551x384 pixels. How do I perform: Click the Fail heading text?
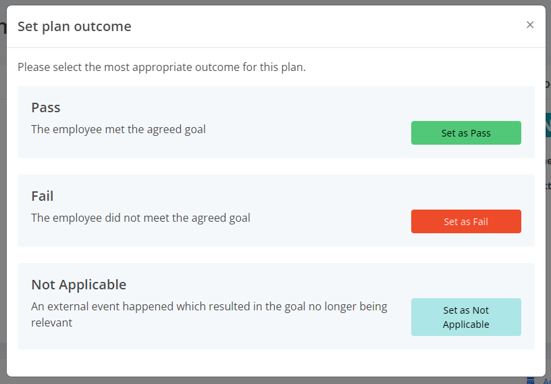pos(42,196)
